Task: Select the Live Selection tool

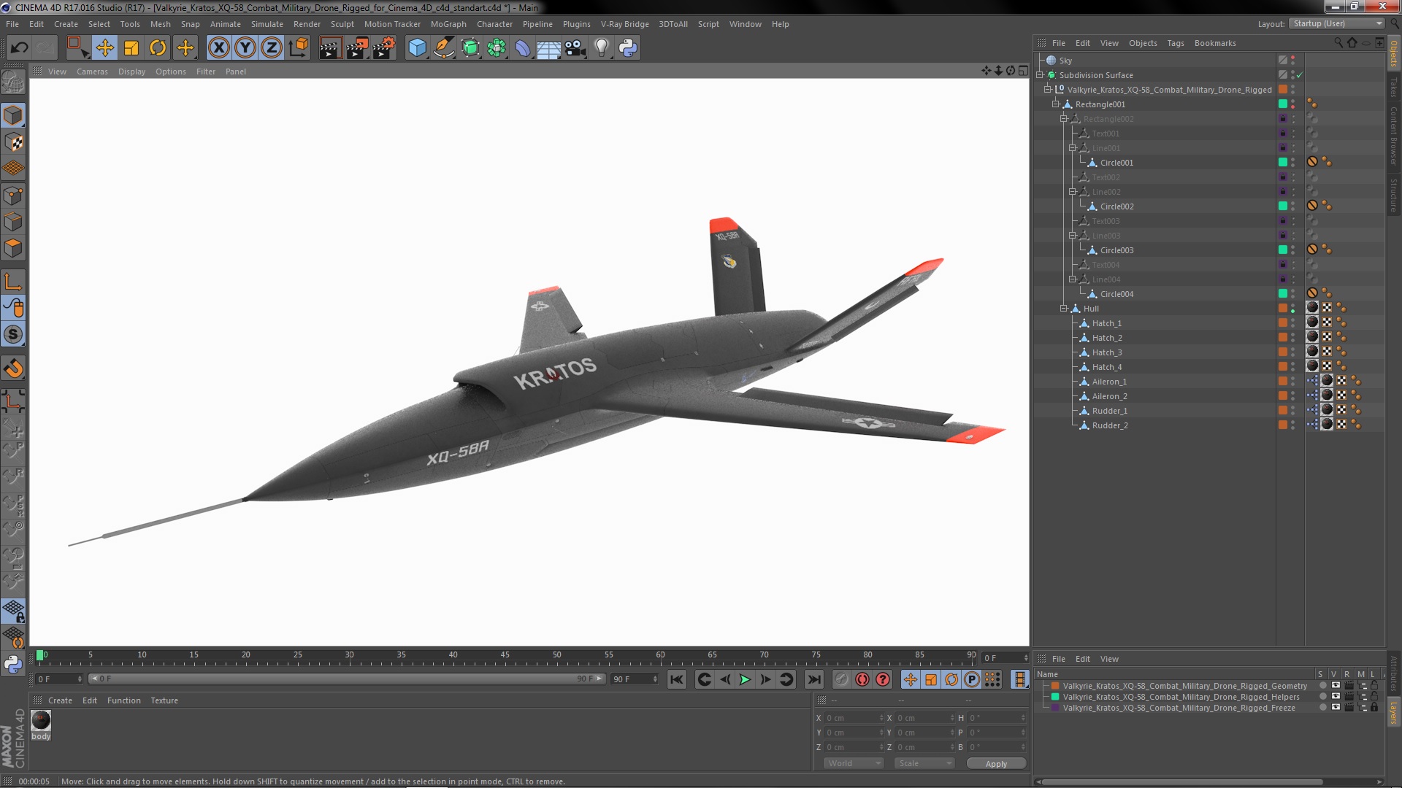Action: coord(77,48)
